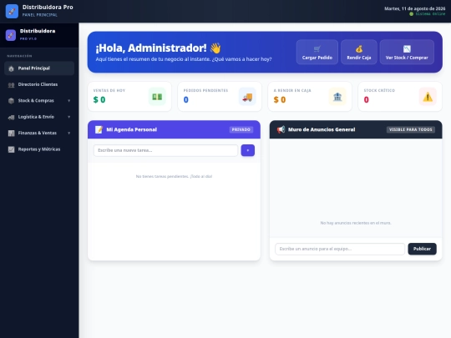The width and height of the screenshot is (451, 338).
Task: Select Finanzas & Ventas menu item
Action: [x=39, y=133]
